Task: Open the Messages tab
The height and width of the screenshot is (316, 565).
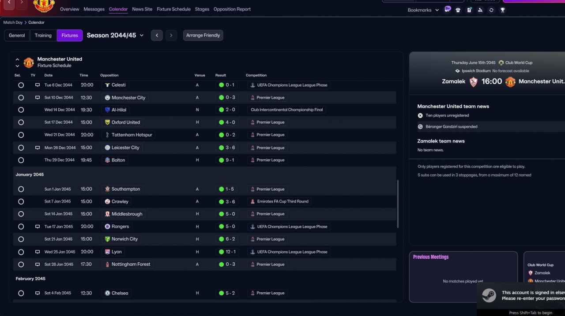Action: pyautogui.click(x=94, y=9)
